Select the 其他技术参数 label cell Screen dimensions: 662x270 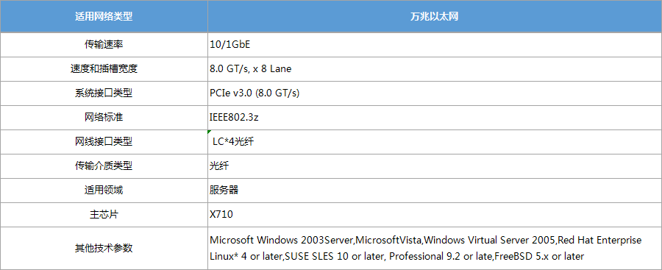[x=104, y=248]
